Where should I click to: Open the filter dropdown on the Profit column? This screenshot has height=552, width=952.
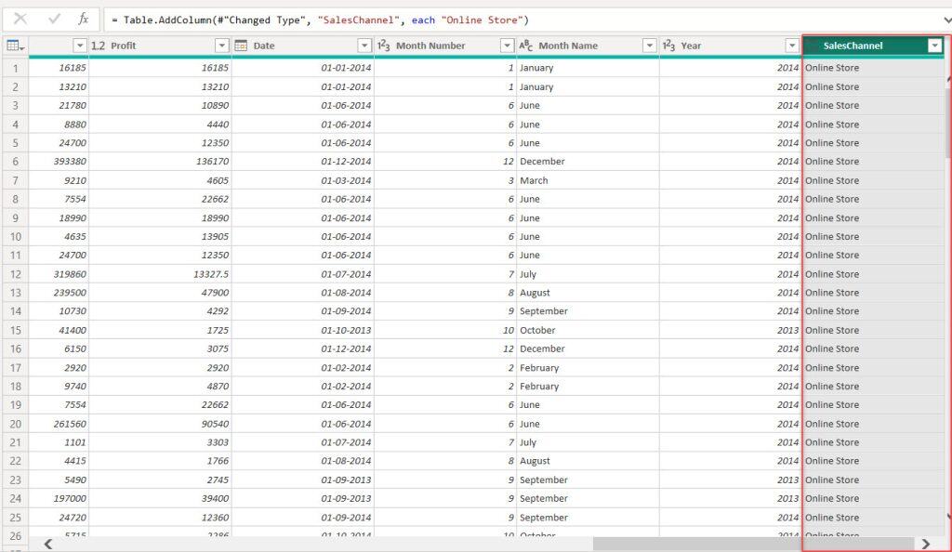[221, 45]
